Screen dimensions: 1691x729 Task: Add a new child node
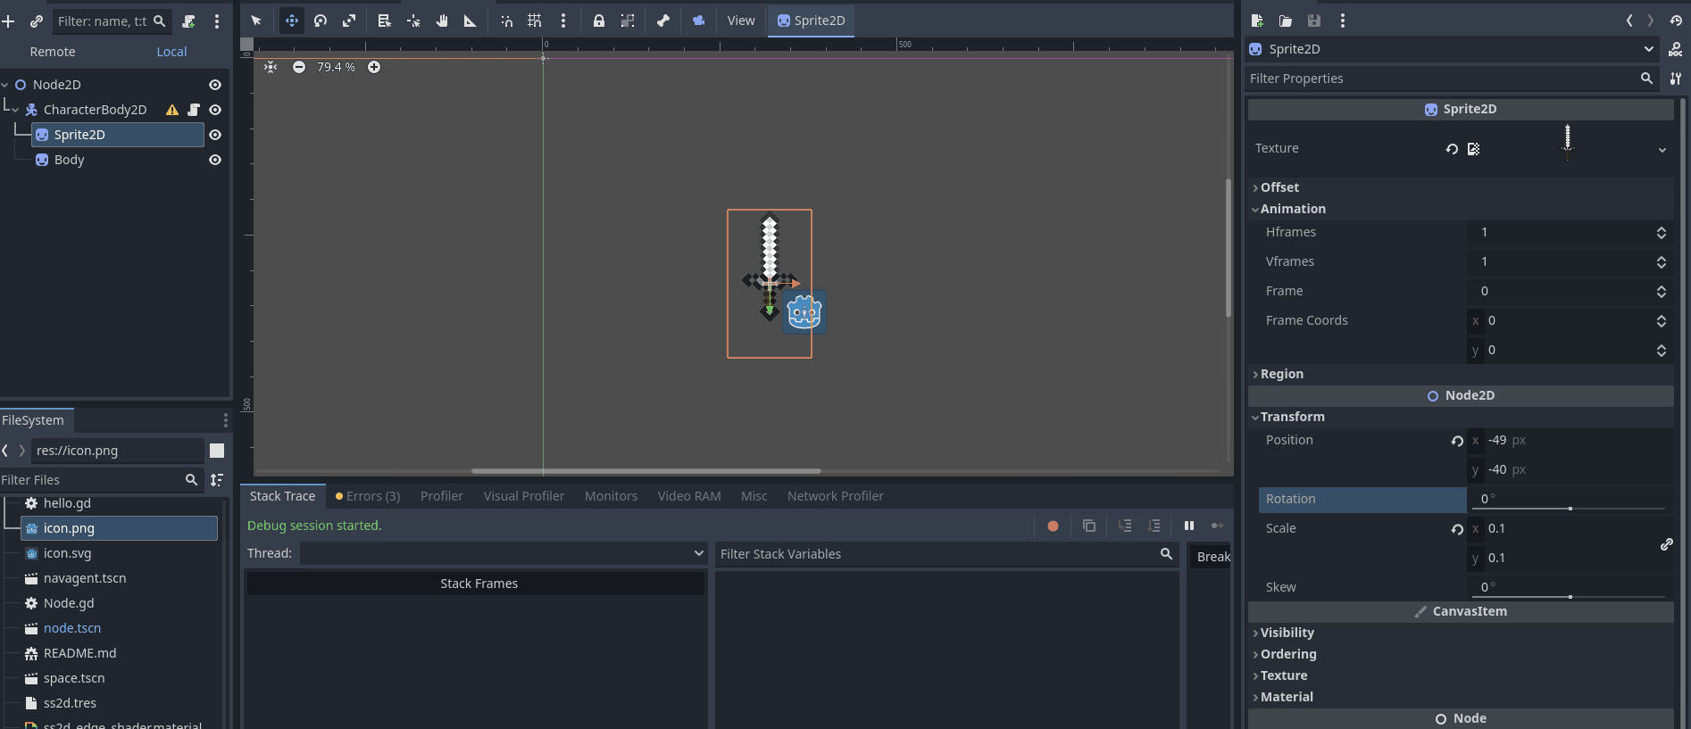(8, 21)
